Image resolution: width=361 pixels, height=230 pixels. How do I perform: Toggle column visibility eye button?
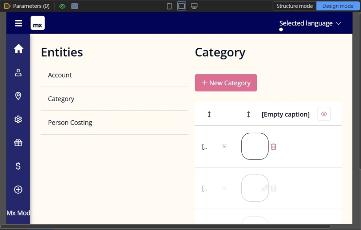(324, 114)
